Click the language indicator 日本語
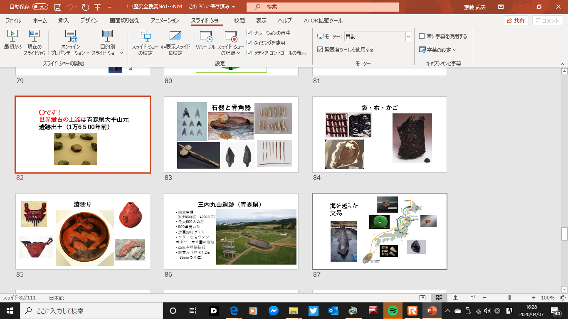 click(x=57, y=298)
